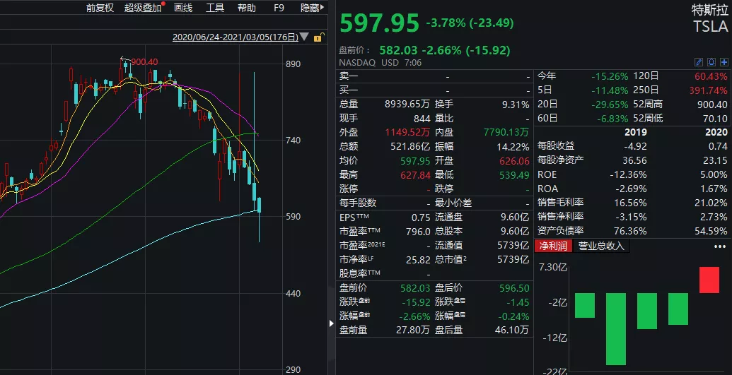Click the 特斯拉 stock name
This screenshot has width=732, height=375.
point(709,11)
